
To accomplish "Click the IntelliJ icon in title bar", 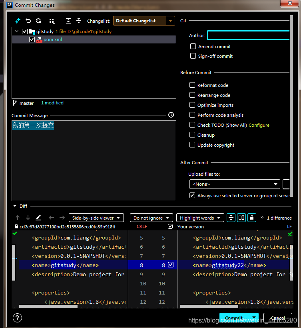I will click(10, 5).
